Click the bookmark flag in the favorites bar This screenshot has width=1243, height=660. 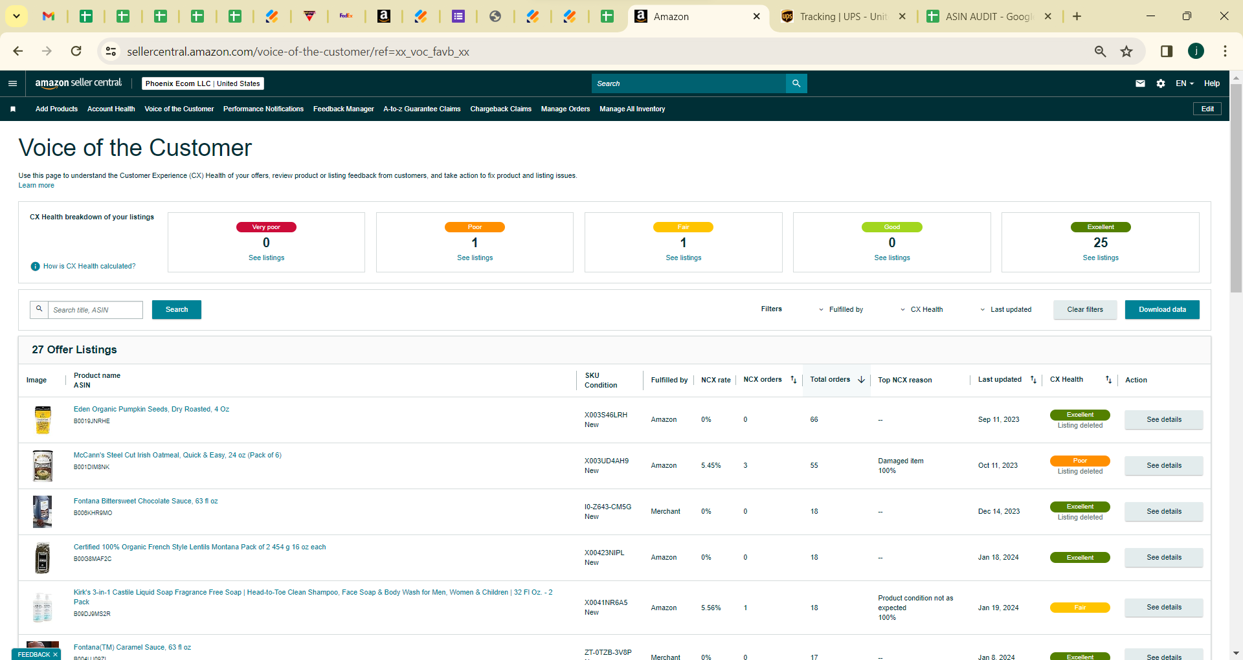[x=13, y=109]
